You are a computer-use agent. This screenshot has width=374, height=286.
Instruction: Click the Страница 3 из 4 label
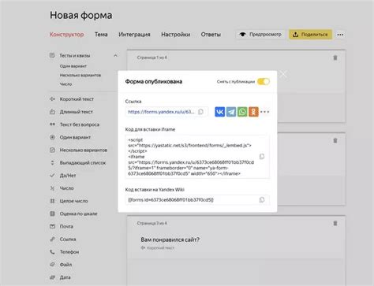151,223
